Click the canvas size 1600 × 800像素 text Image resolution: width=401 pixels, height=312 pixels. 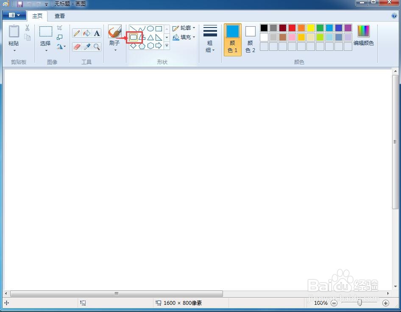[183, 303]
